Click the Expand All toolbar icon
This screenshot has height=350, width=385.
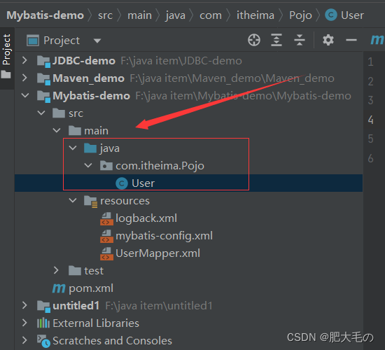pyautogui.click(x=276, y=40)
